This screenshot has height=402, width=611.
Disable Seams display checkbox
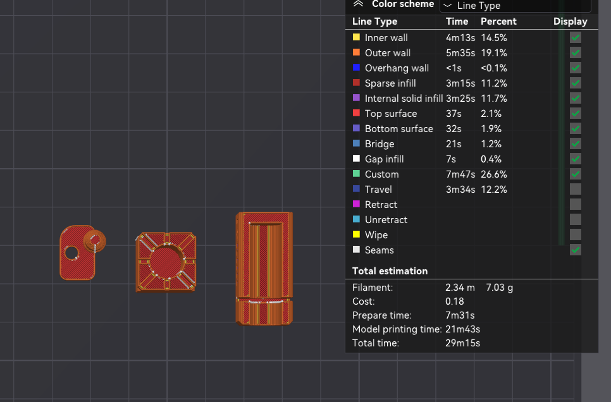pyautogui.click(x=576, y=250)
